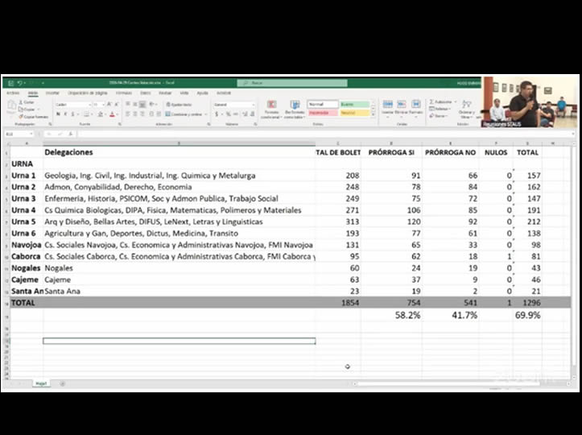
Task: Click the Insertar cells icon
Action: tap(388, 106)
